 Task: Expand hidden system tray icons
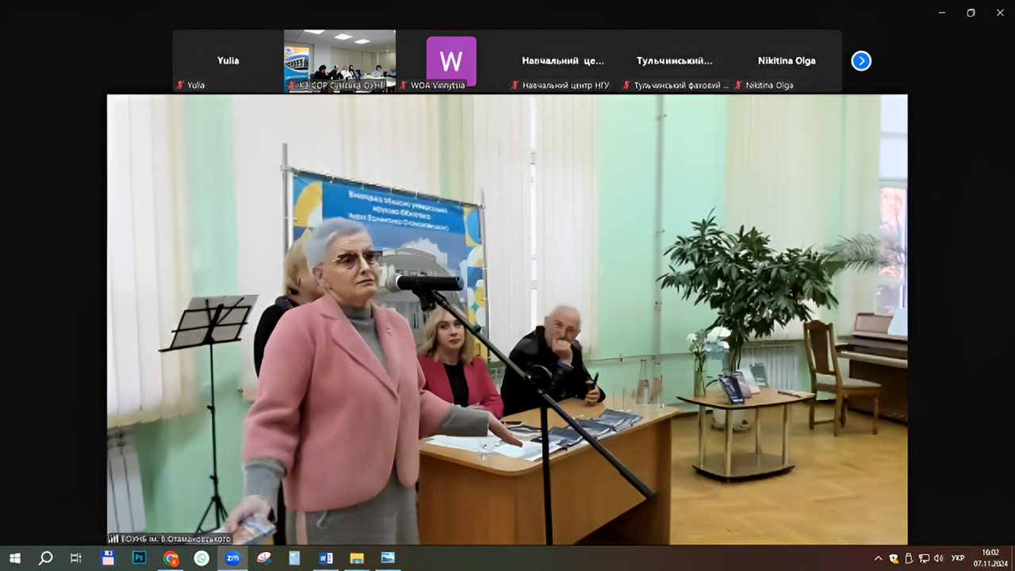coord(878,558)
